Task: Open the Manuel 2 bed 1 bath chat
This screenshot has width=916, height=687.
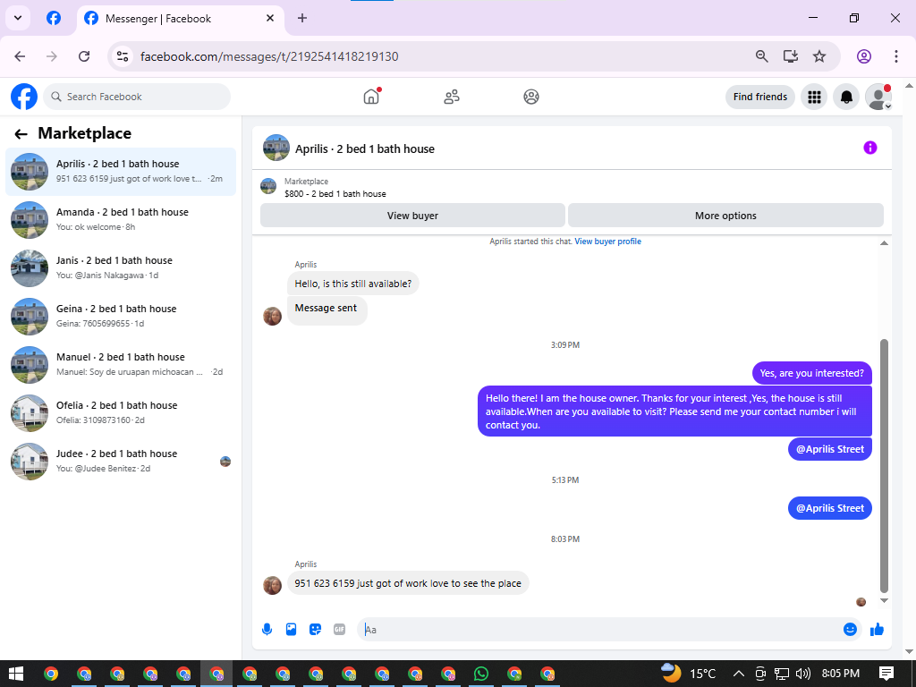Action: (121, 365)
